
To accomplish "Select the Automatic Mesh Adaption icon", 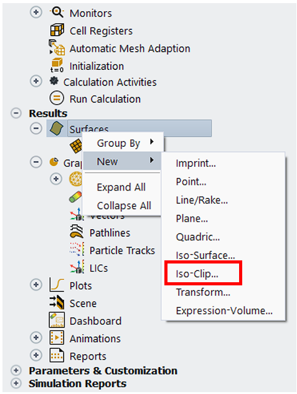I will tap(57, 47).
